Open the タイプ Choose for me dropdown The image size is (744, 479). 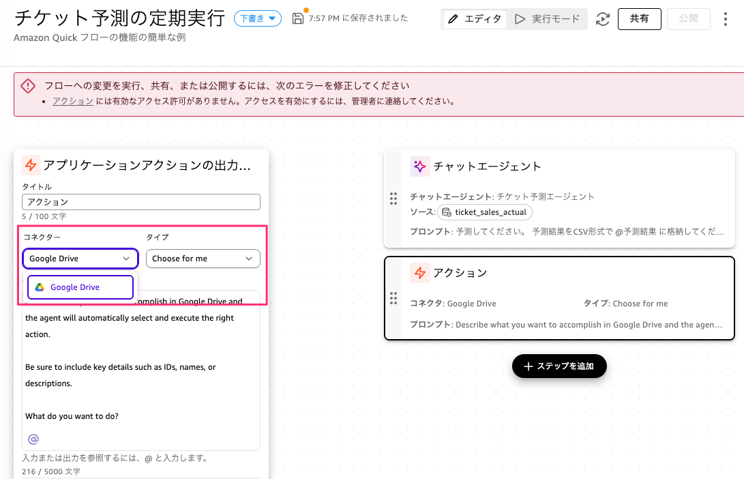(203, 259)
